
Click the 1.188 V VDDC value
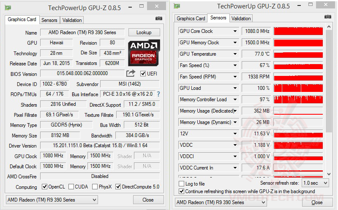tap(256, 145)
